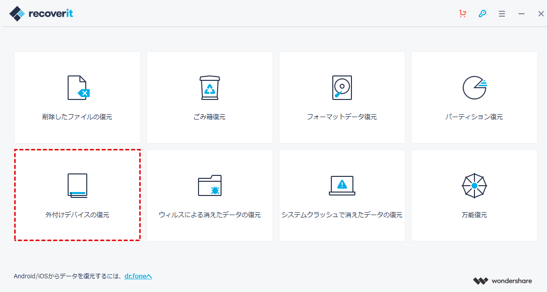Select 万能復元 label

coord(474,215)
